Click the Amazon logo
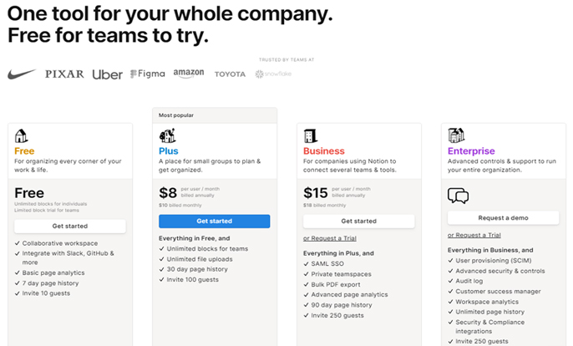The image size is (573, 346). click(x=189, y=74)
